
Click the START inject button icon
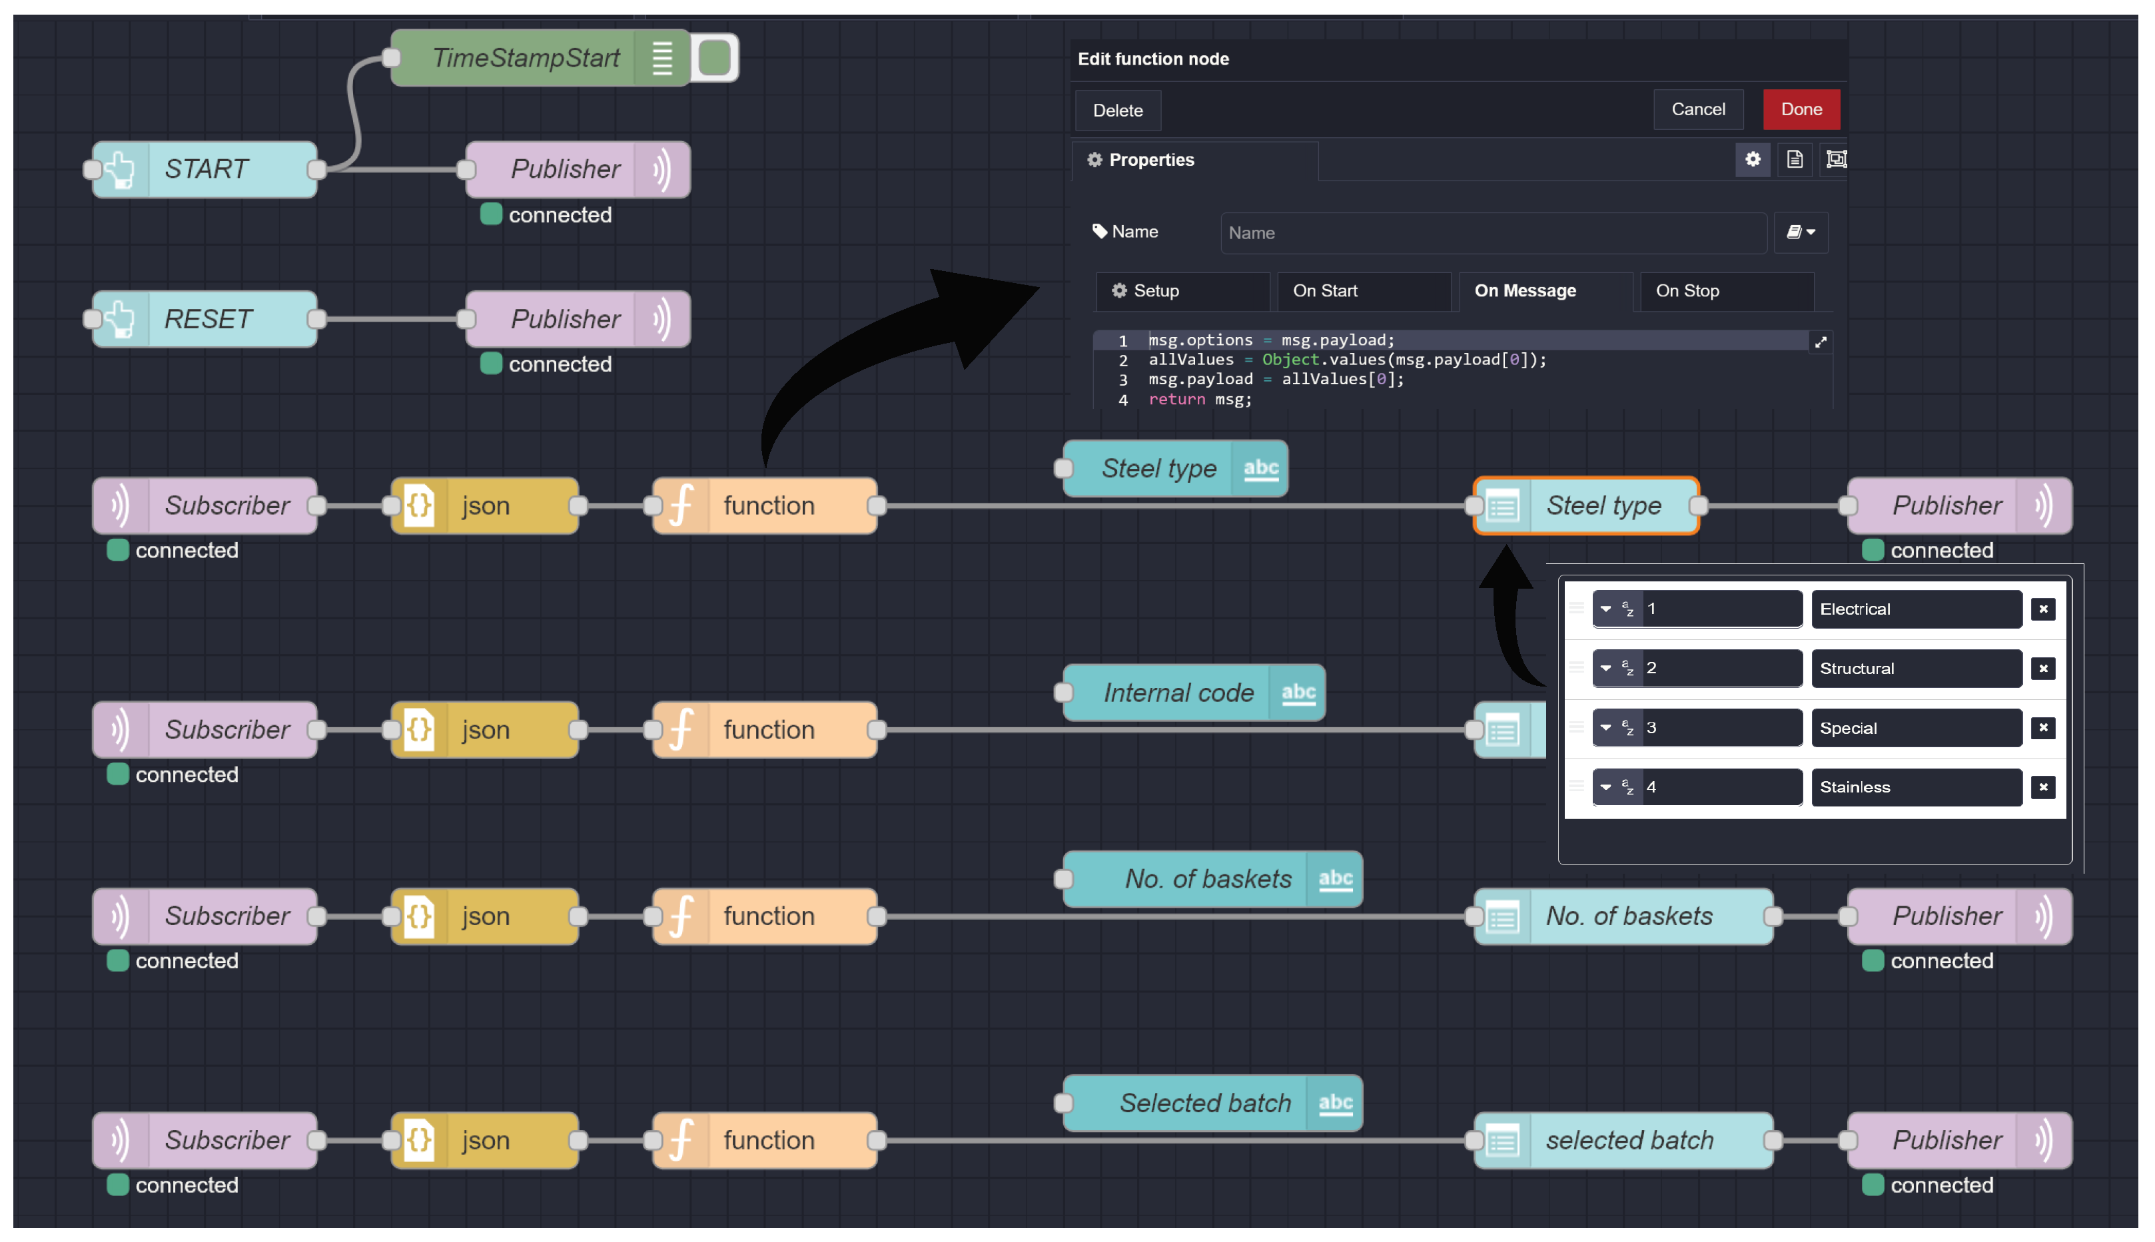point(121,169)
